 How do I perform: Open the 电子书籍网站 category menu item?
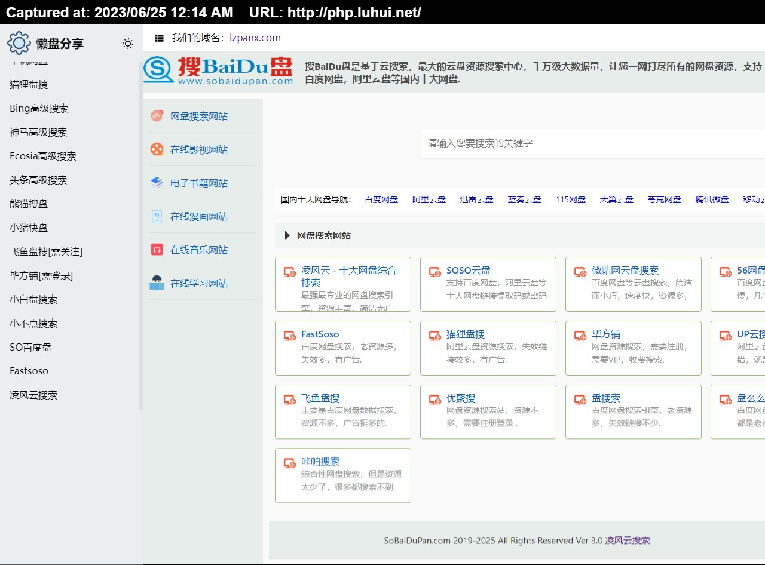199,183
